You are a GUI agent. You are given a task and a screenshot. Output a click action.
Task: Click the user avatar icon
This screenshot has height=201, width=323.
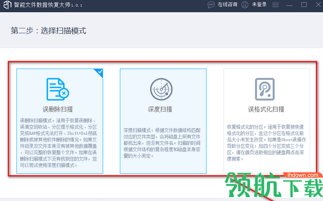[245, 5]
